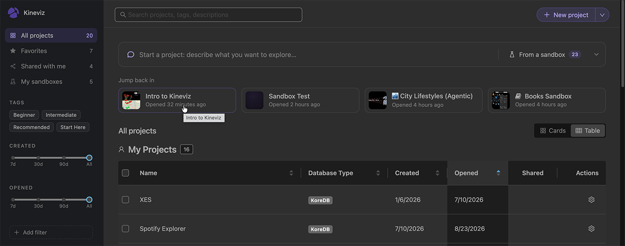Switch to Table view
This screenshot has height=246, width=625.
click(588, 131)
